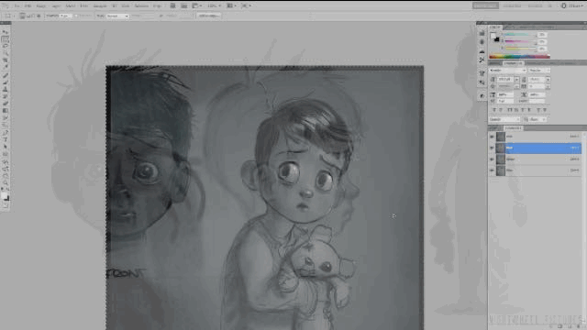The image size is (587, 330).
Task: Select the Move tool
Action: pos(6,32)
